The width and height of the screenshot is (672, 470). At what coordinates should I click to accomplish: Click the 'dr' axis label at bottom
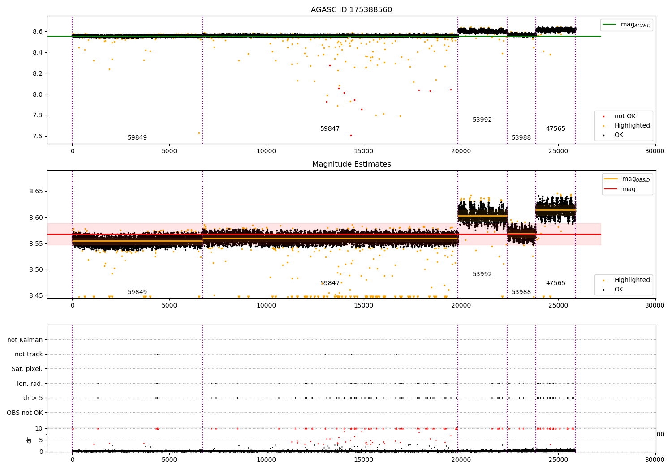(29, 440)
